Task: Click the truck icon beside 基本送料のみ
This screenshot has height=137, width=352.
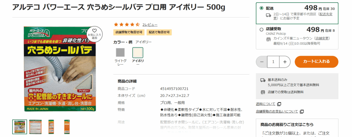Action: (263, 80)
